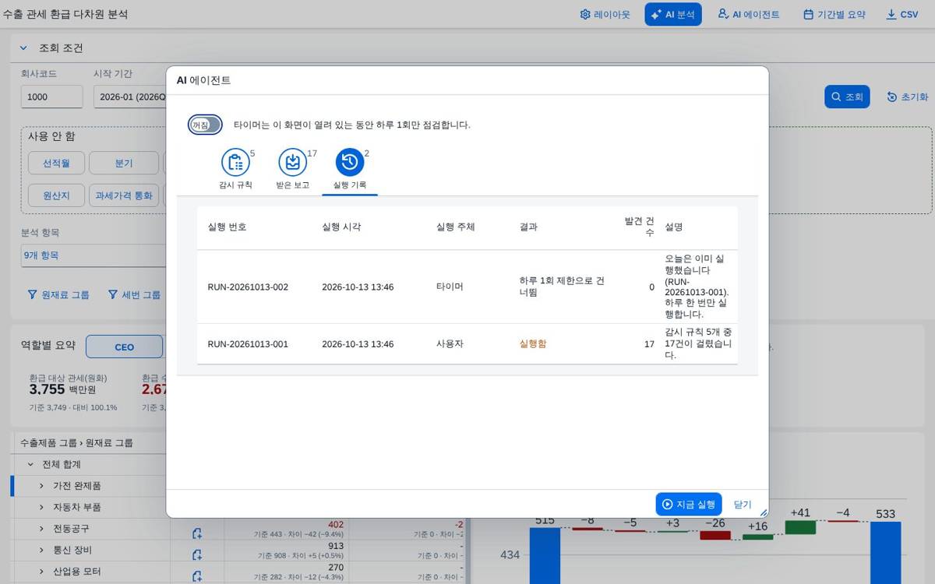Viewport: 935px width, 584px height.
Task: Open the AI 에이전트 toolbar button
Action: [748, 14]
